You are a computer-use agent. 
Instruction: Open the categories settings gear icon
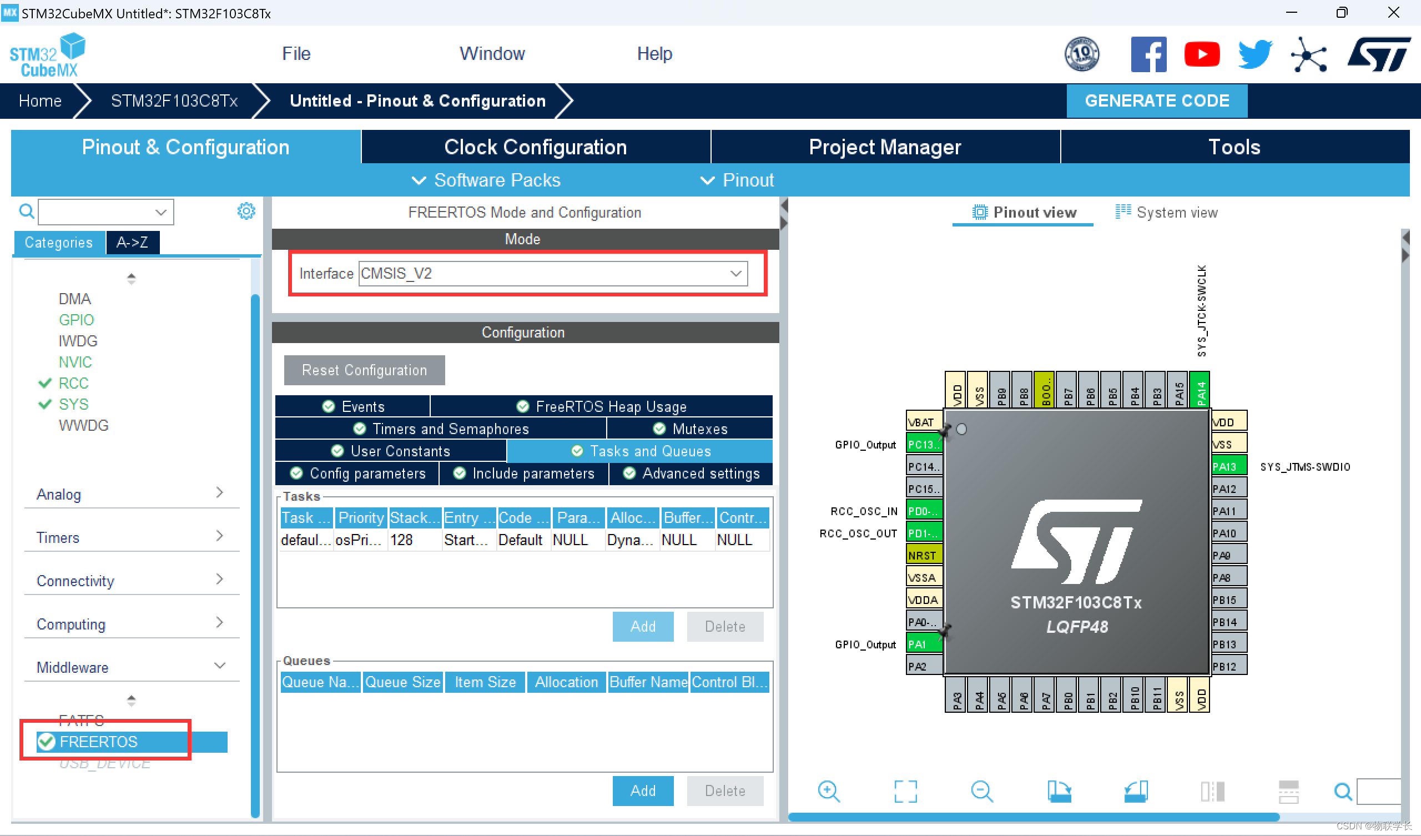(x=246, y=211)
